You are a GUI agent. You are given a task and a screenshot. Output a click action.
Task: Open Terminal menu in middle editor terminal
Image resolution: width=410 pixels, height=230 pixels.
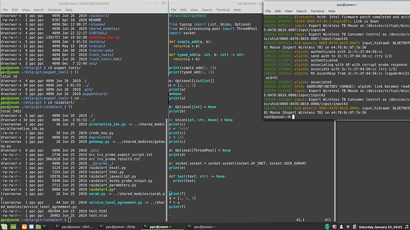(223, 10)
